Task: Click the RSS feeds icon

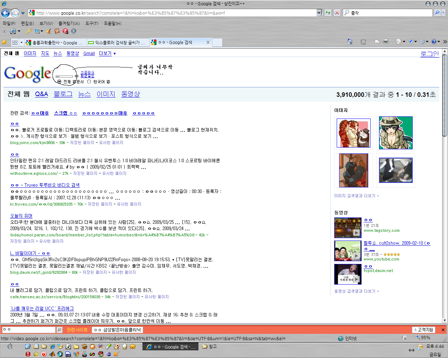Action: pos(363,42)
